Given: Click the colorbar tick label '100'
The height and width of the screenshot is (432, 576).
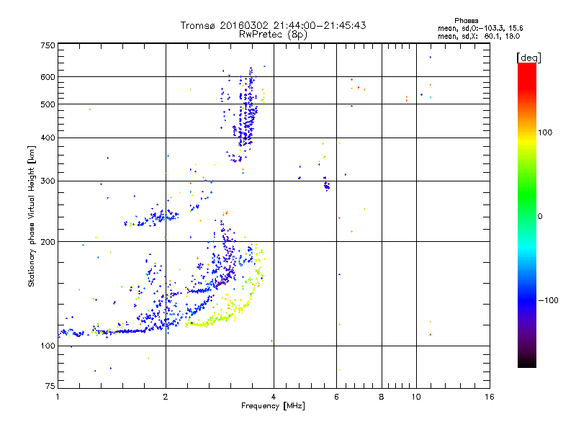Looking at the screenshot, I should coord(545,132).
